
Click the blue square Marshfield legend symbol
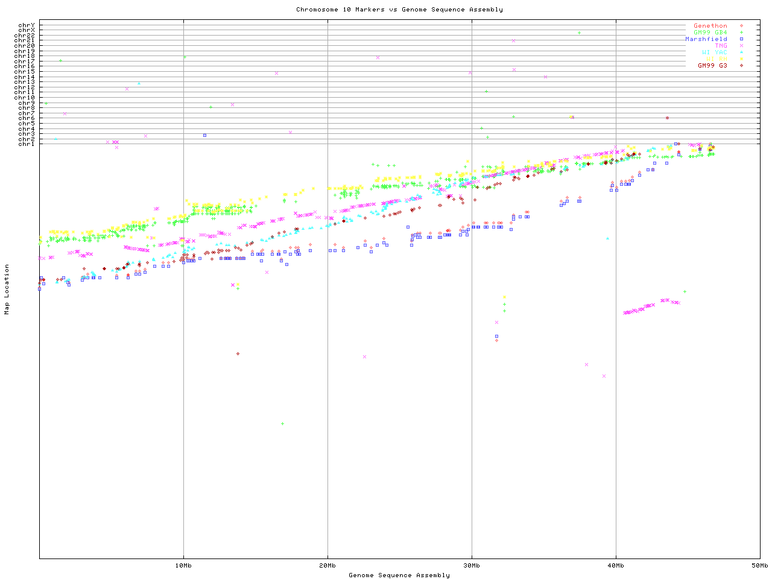point(741,39)
